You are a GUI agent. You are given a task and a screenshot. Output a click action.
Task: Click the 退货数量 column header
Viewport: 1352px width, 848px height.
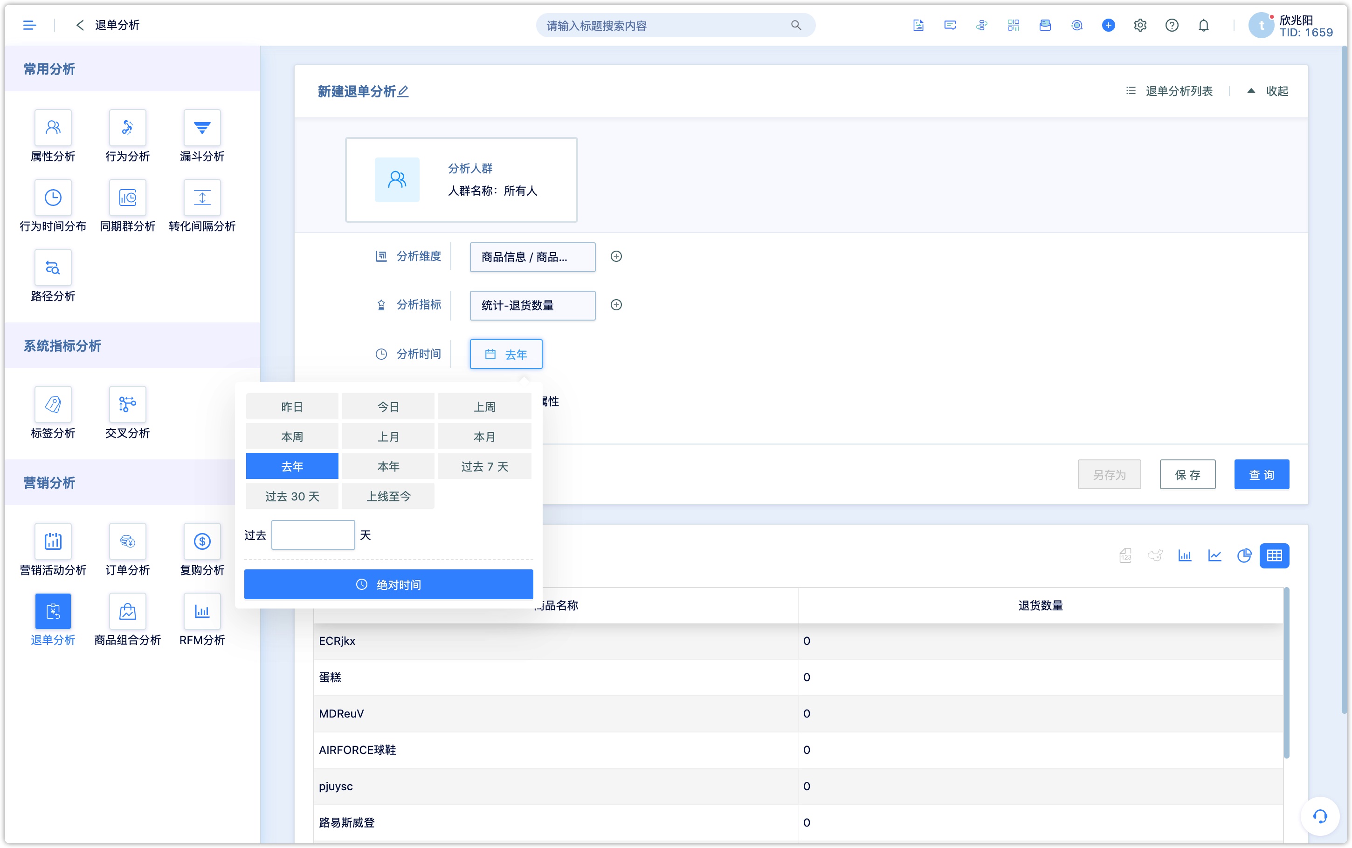pyautogui.click(x=1040, y=606)
